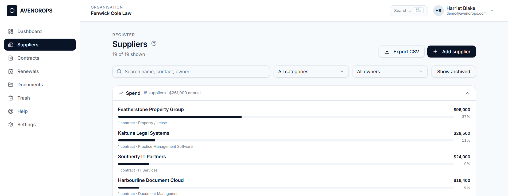Click the Suppliers building icon
Viewport: 508px width, 196px height.
[x=11, y=45]
